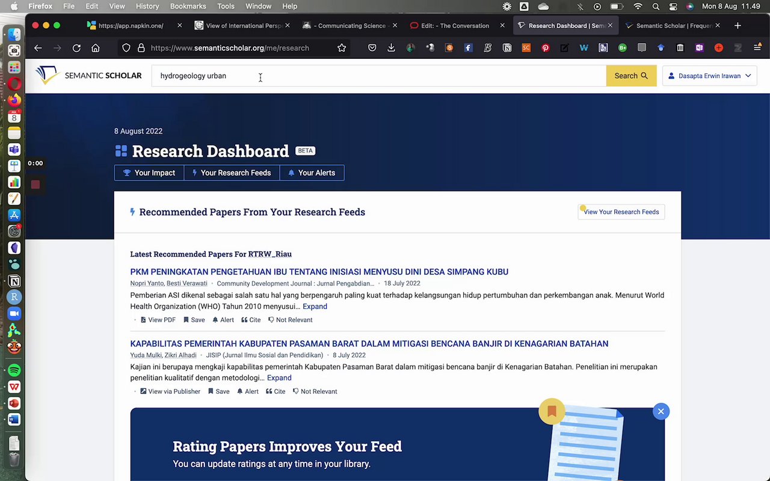Show the Firefox downloads panel
This screenshot has width=770, height=481.
pos(392,48)
